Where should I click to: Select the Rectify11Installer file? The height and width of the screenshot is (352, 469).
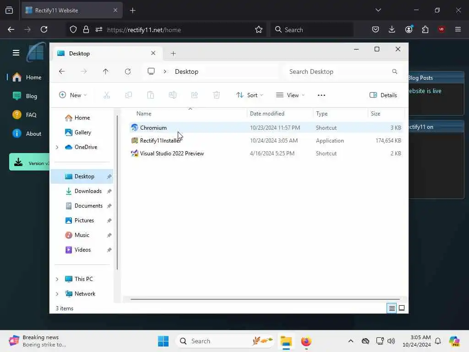266,141
